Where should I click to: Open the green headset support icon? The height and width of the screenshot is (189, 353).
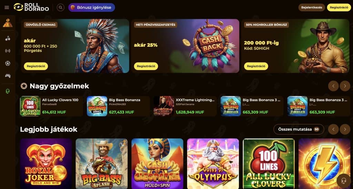tap(8, 91)
